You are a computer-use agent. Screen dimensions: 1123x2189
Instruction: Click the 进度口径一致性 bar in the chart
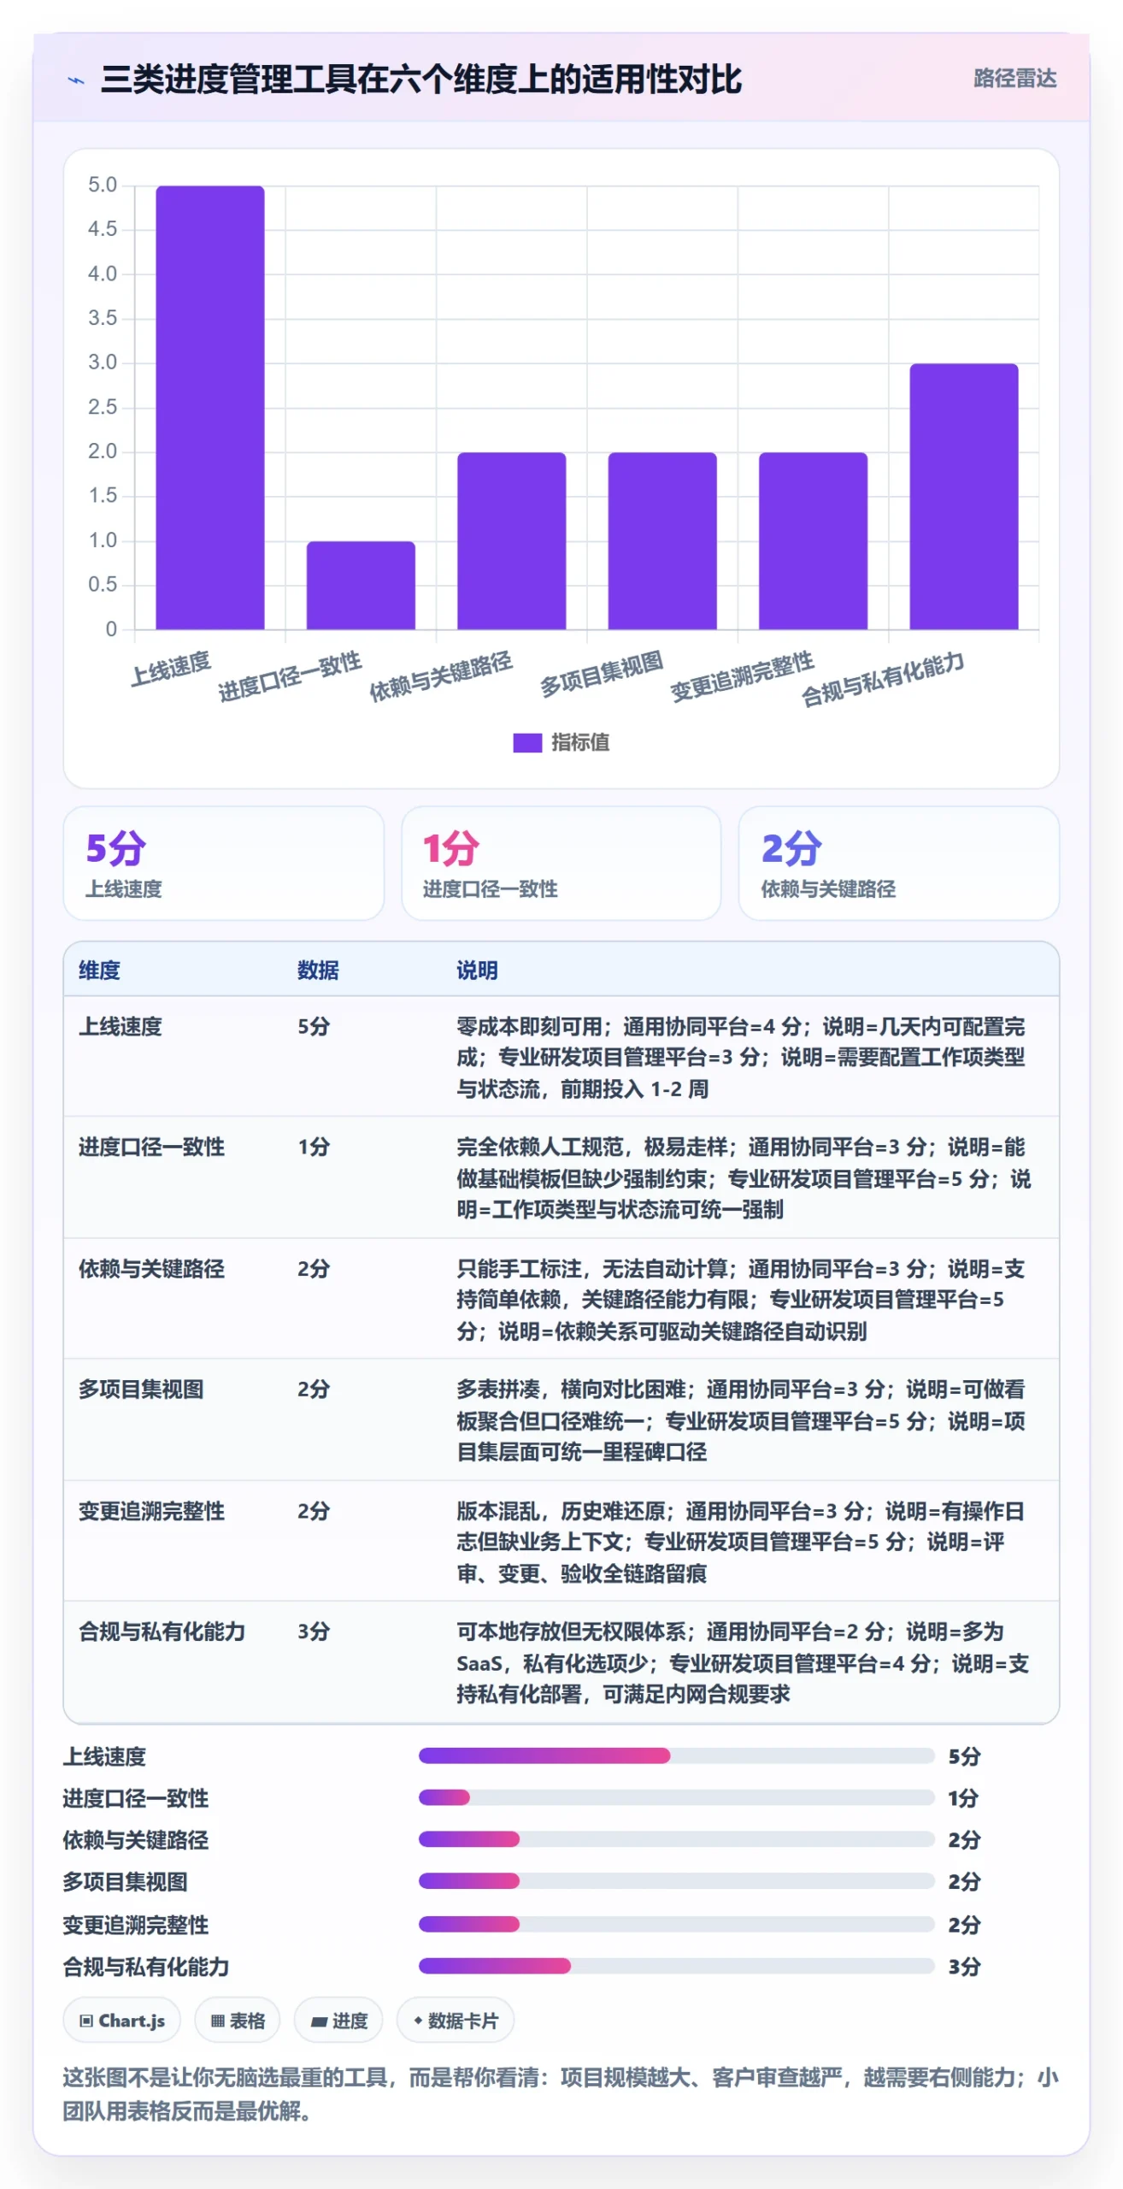tap(361, 586)
